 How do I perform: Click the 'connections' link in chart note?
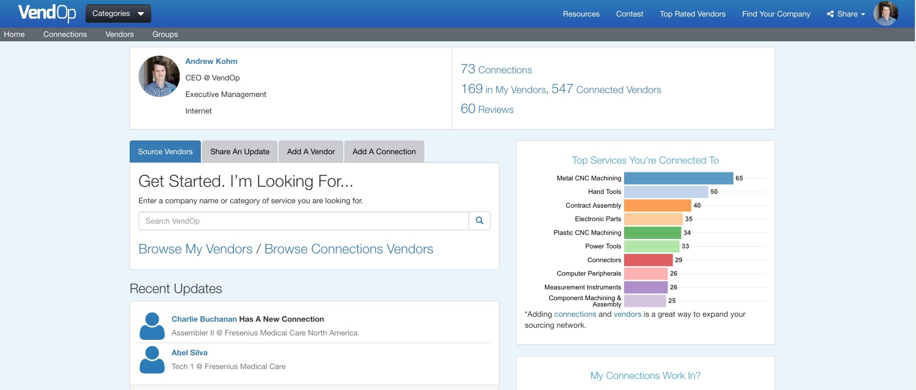point(575,314)
